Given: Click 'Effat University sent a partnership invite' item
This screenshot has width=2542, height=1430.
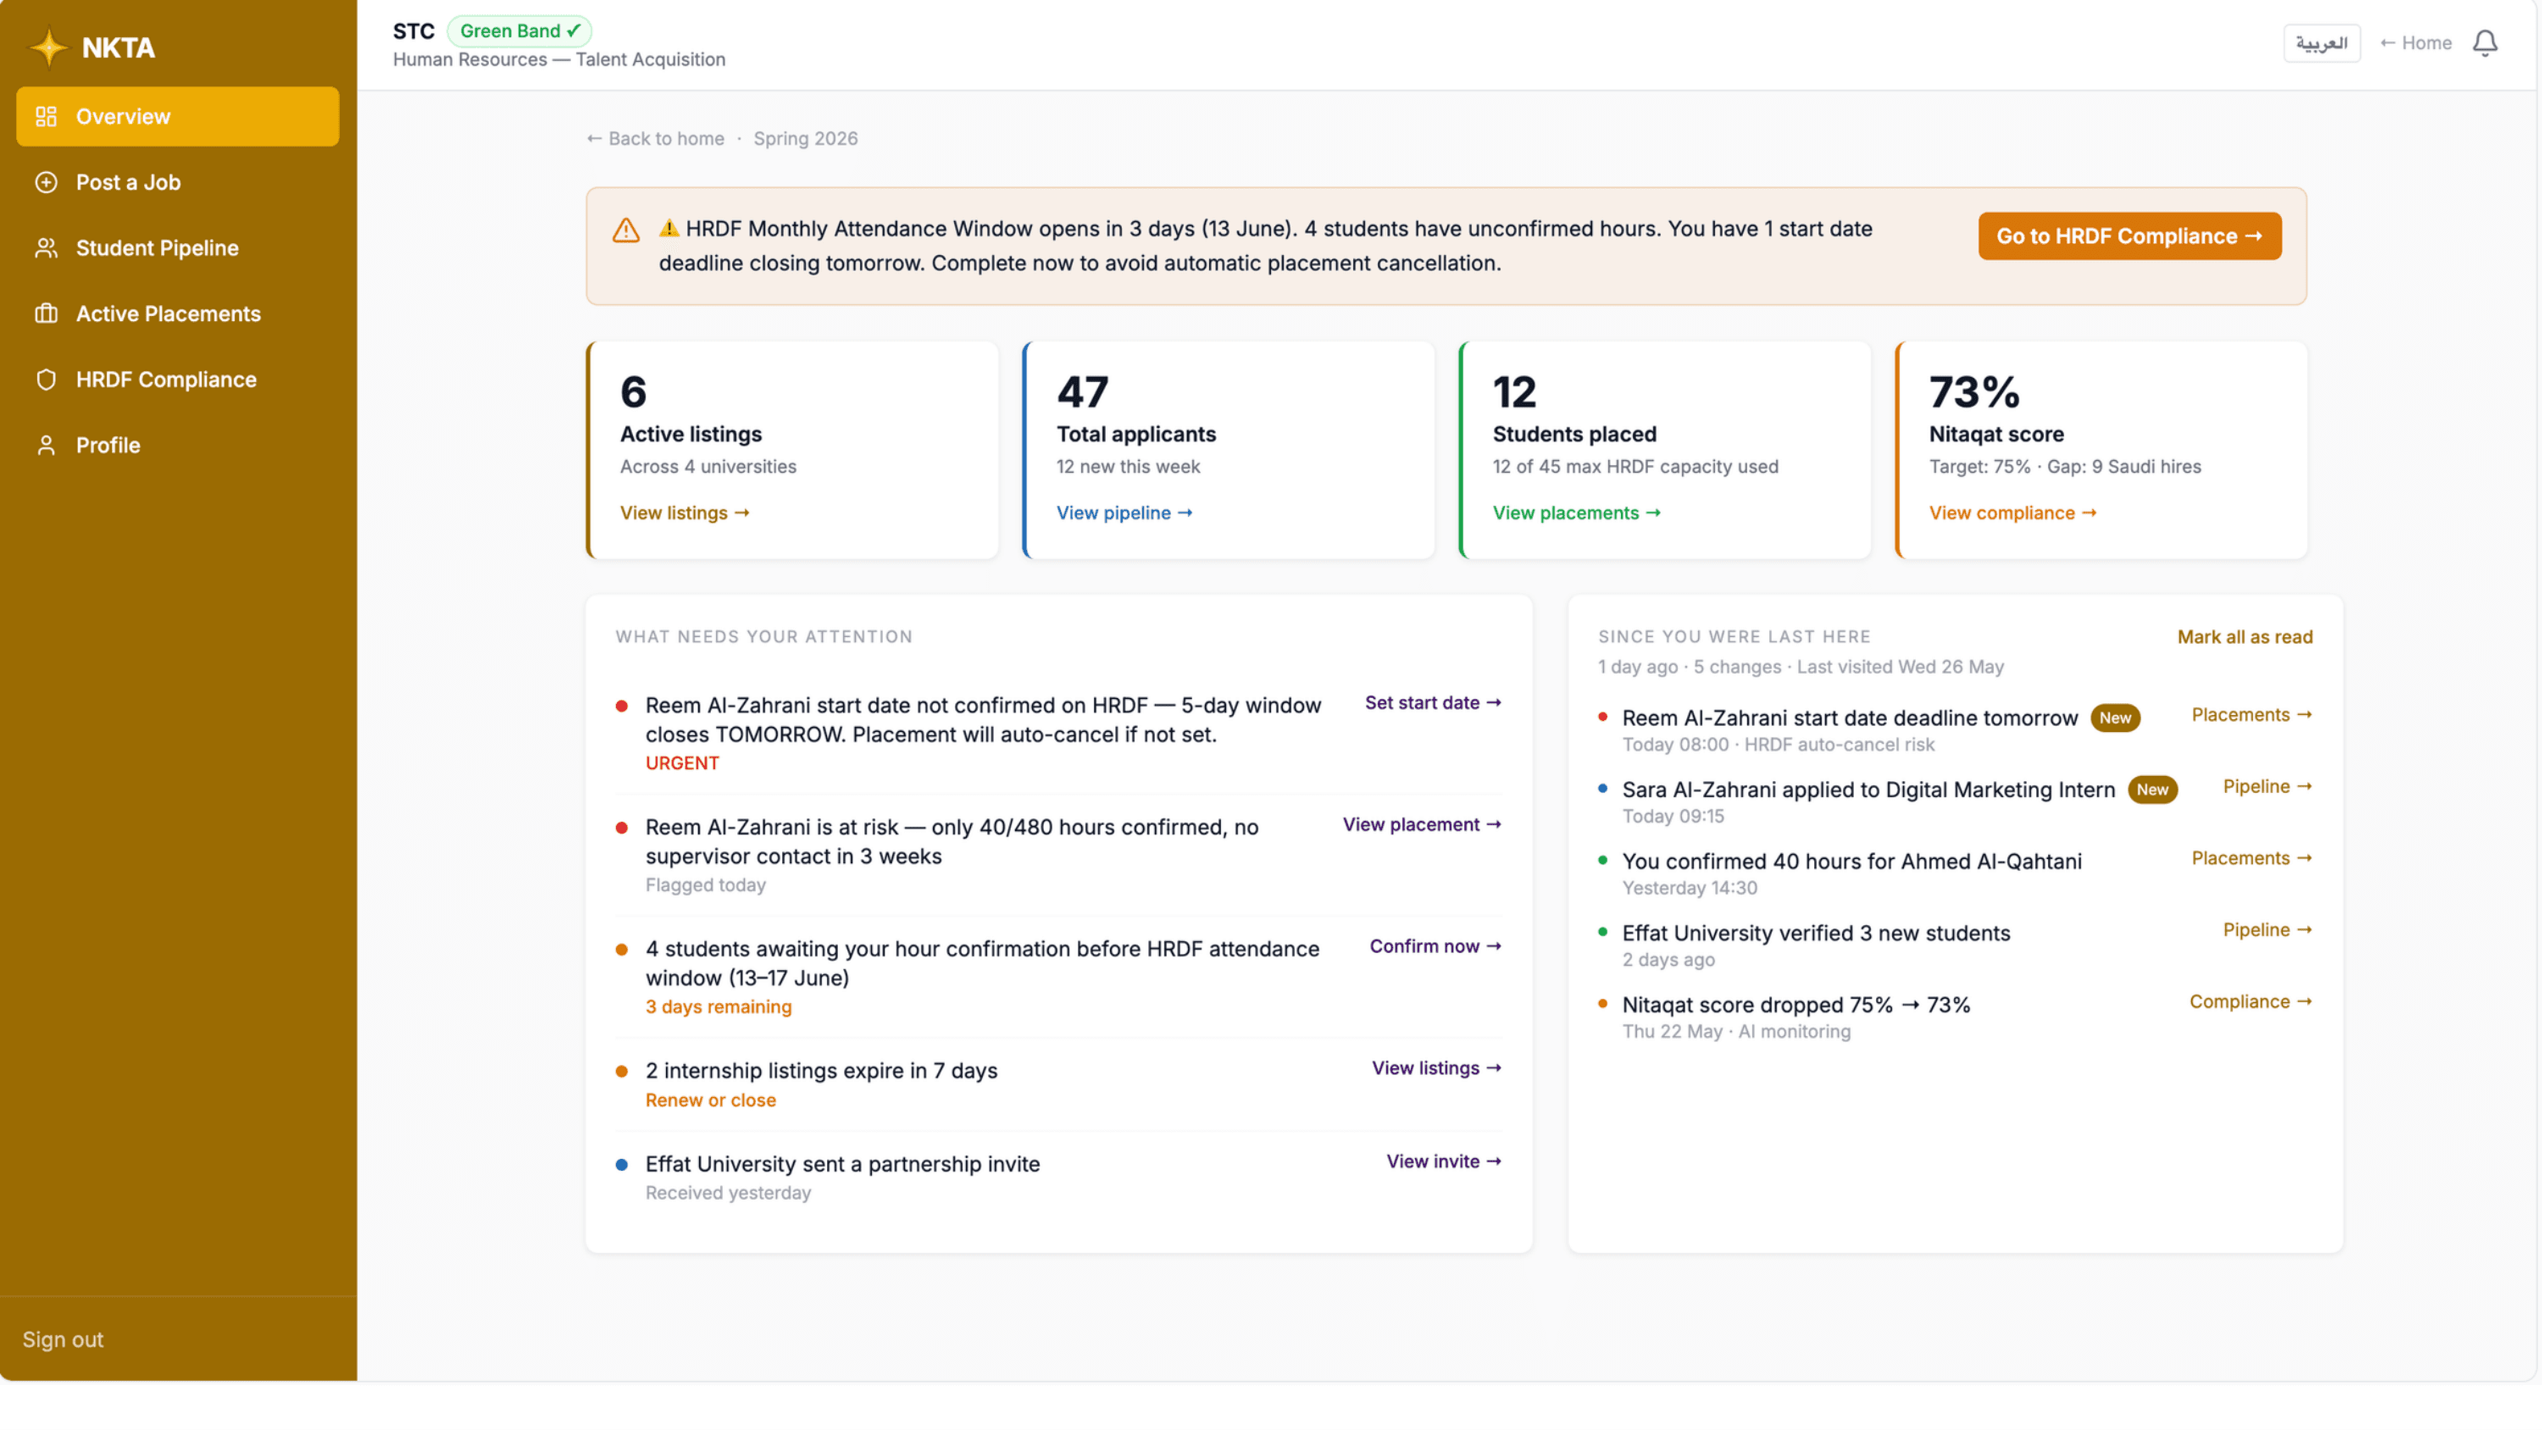Looking at the screenshot, I should 841,1163.
